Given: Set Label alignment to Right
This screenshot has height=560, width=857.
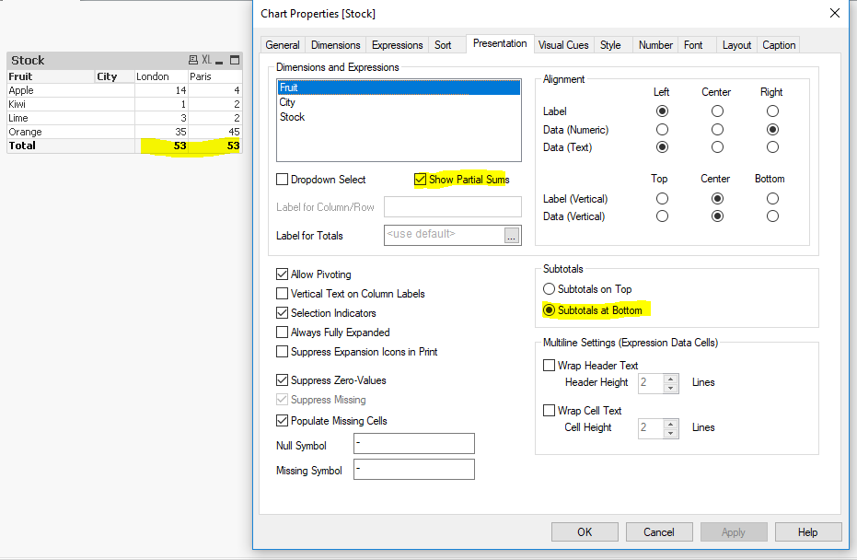Looking at the screenshot, I should [772, 111].
